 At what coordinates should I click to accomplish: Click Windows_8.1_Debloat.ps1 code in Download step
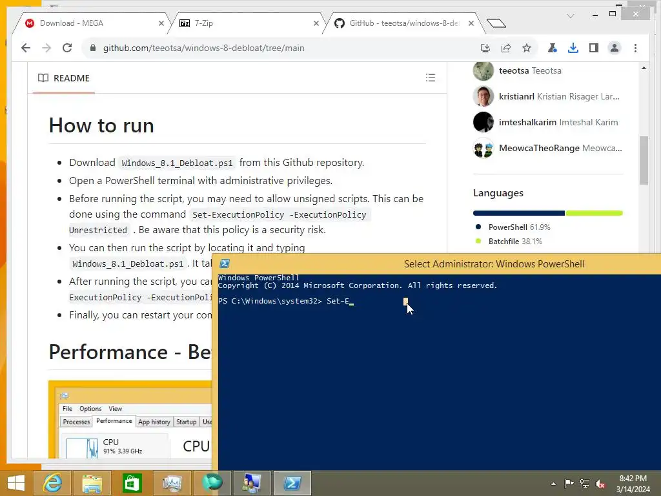(x=177, y=163)
